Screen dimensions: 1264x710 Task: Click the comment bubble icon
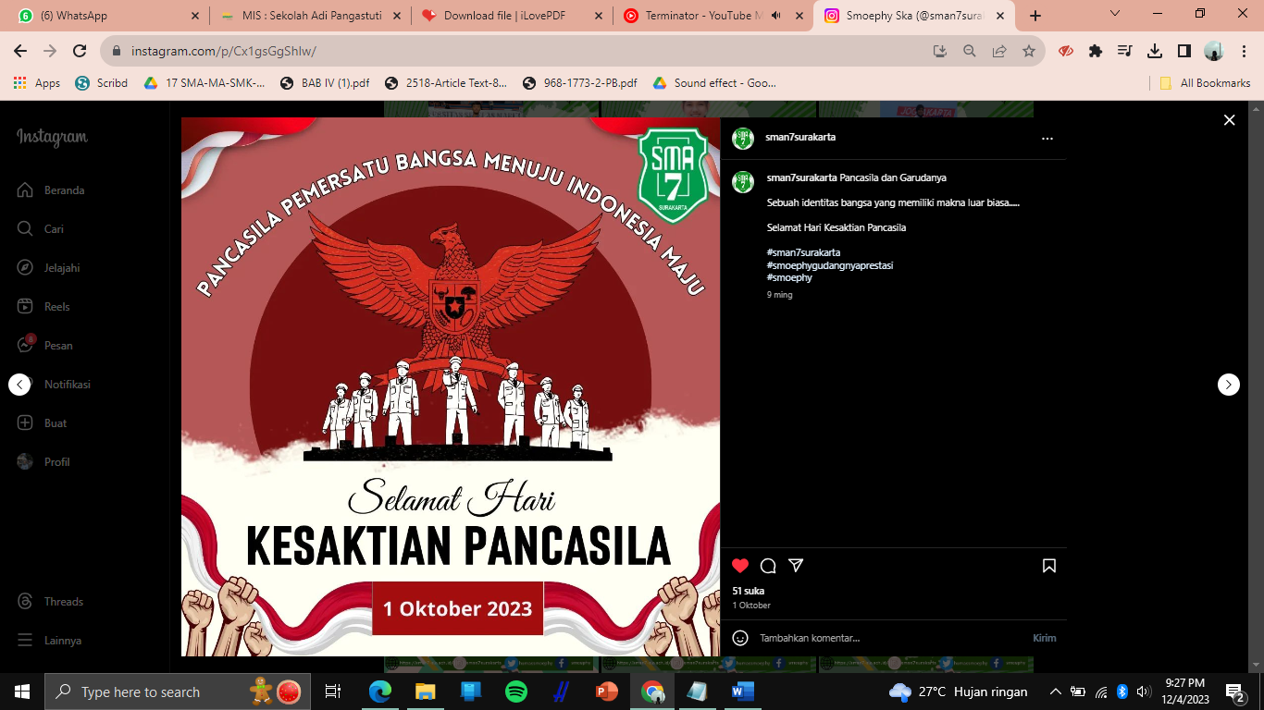click(768, 566)
